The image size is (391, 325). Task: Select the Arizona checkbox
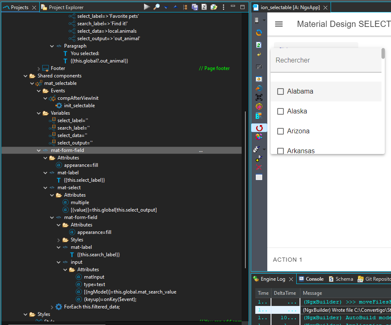[x=281, y=131]
